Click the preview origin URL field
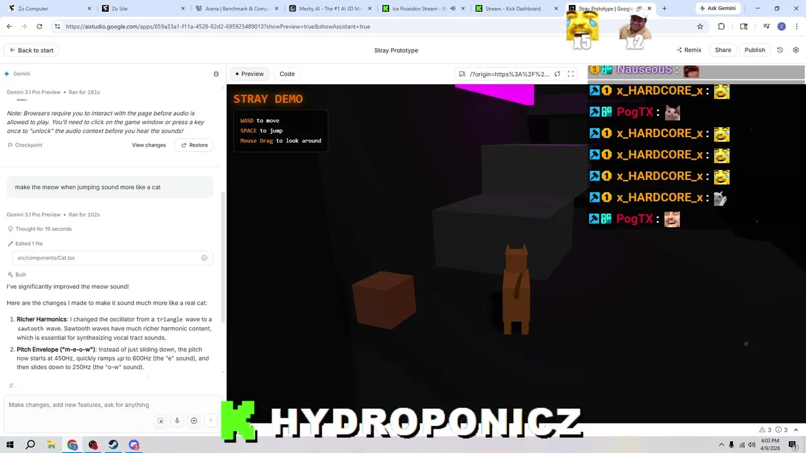806x453 pixels. pos(509,74)
